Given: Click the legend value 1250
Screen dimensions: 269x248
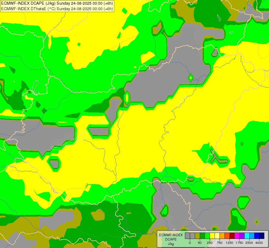Looking at the screenshot, I should click(229, 243).
